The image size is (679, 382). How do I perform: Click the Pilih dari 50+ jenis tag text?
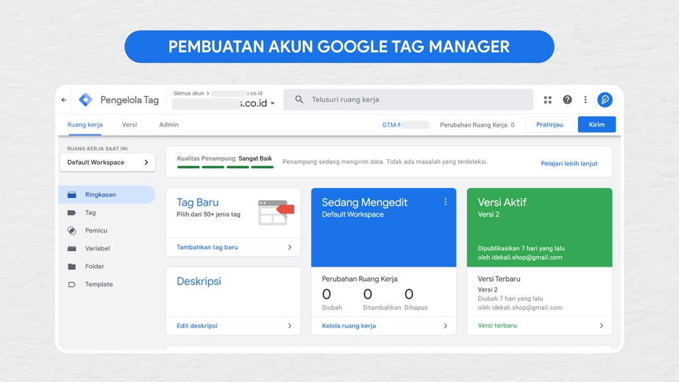click(x=208, y=214)
